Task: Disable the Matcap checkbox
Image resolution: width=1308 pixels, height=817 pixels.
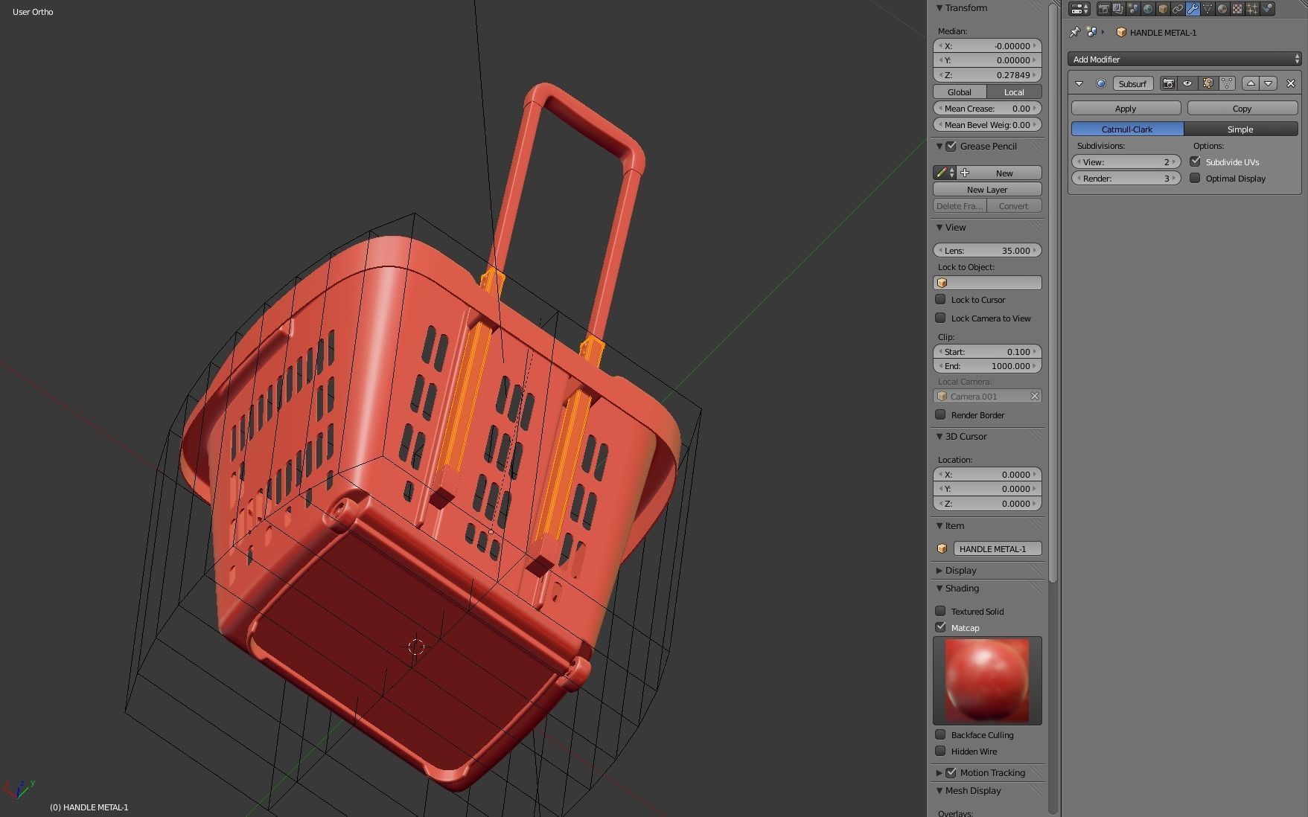Action: [940, 627]
